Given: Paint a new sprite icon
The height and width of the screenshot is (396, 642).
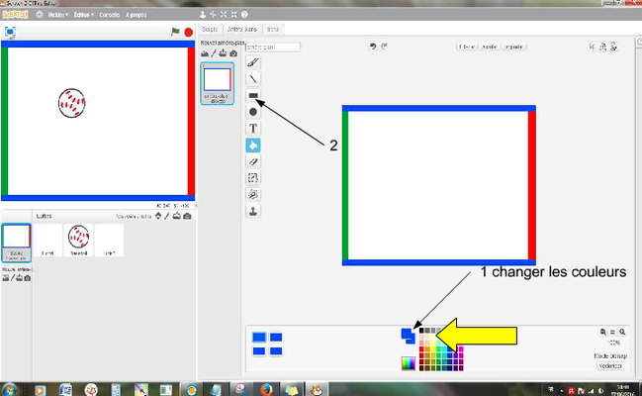Looking at the screenshot, I should pos(166,216).
